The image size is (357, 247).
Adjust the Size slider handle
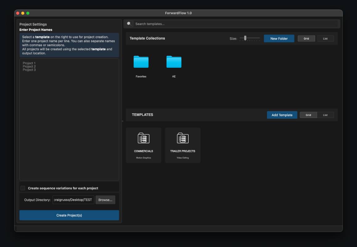[x=245, y=38]
